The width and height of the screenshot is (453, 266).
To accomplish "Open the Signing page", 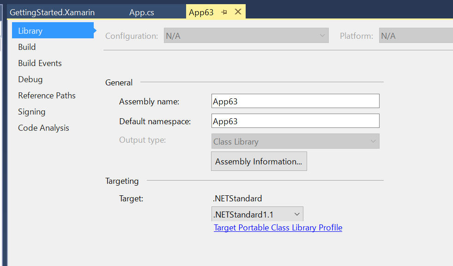I will coord(31,112).
